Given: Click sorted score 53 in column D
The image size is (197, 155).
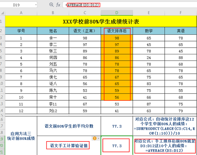Looking at the screenshot, I should 117,104.
